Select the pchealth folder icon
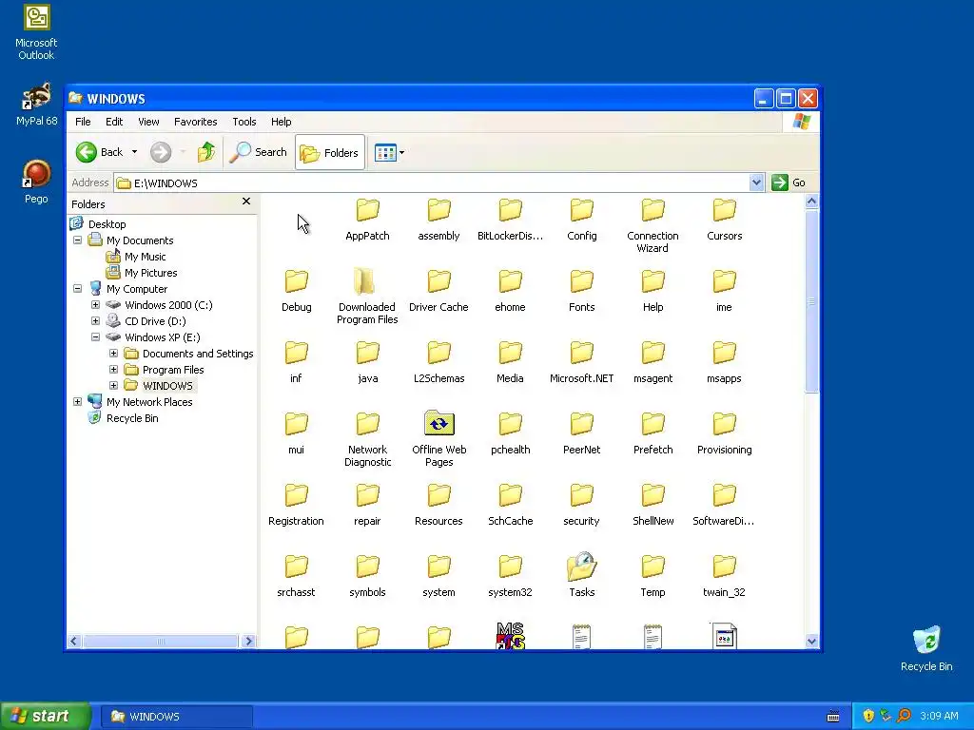 click(x=511, y=425)
